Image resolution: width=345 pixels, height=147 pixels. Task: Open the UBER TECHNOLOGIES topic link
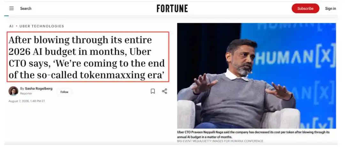(42, 26)
